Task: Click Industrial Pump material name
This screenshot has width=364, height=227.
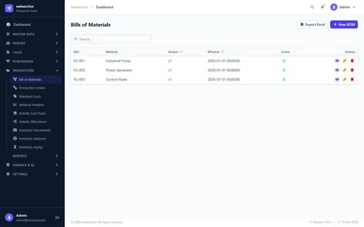Action: point(118,61)
